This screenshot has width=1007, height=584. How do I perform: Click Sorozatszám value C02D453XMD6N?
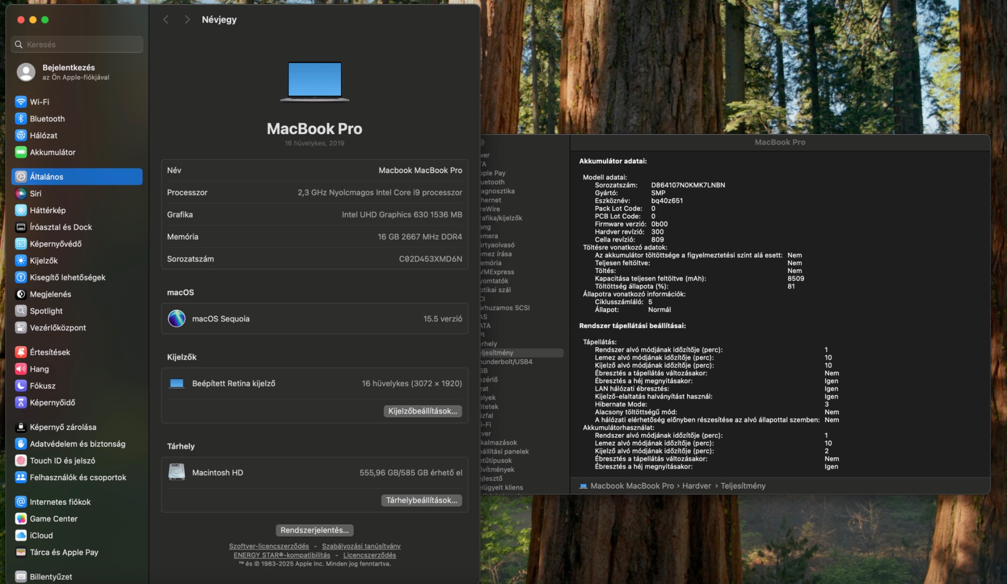(x=431, y=259)
